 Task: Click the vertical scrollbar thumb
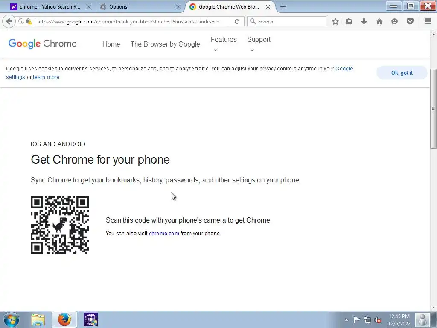[433, 108]
